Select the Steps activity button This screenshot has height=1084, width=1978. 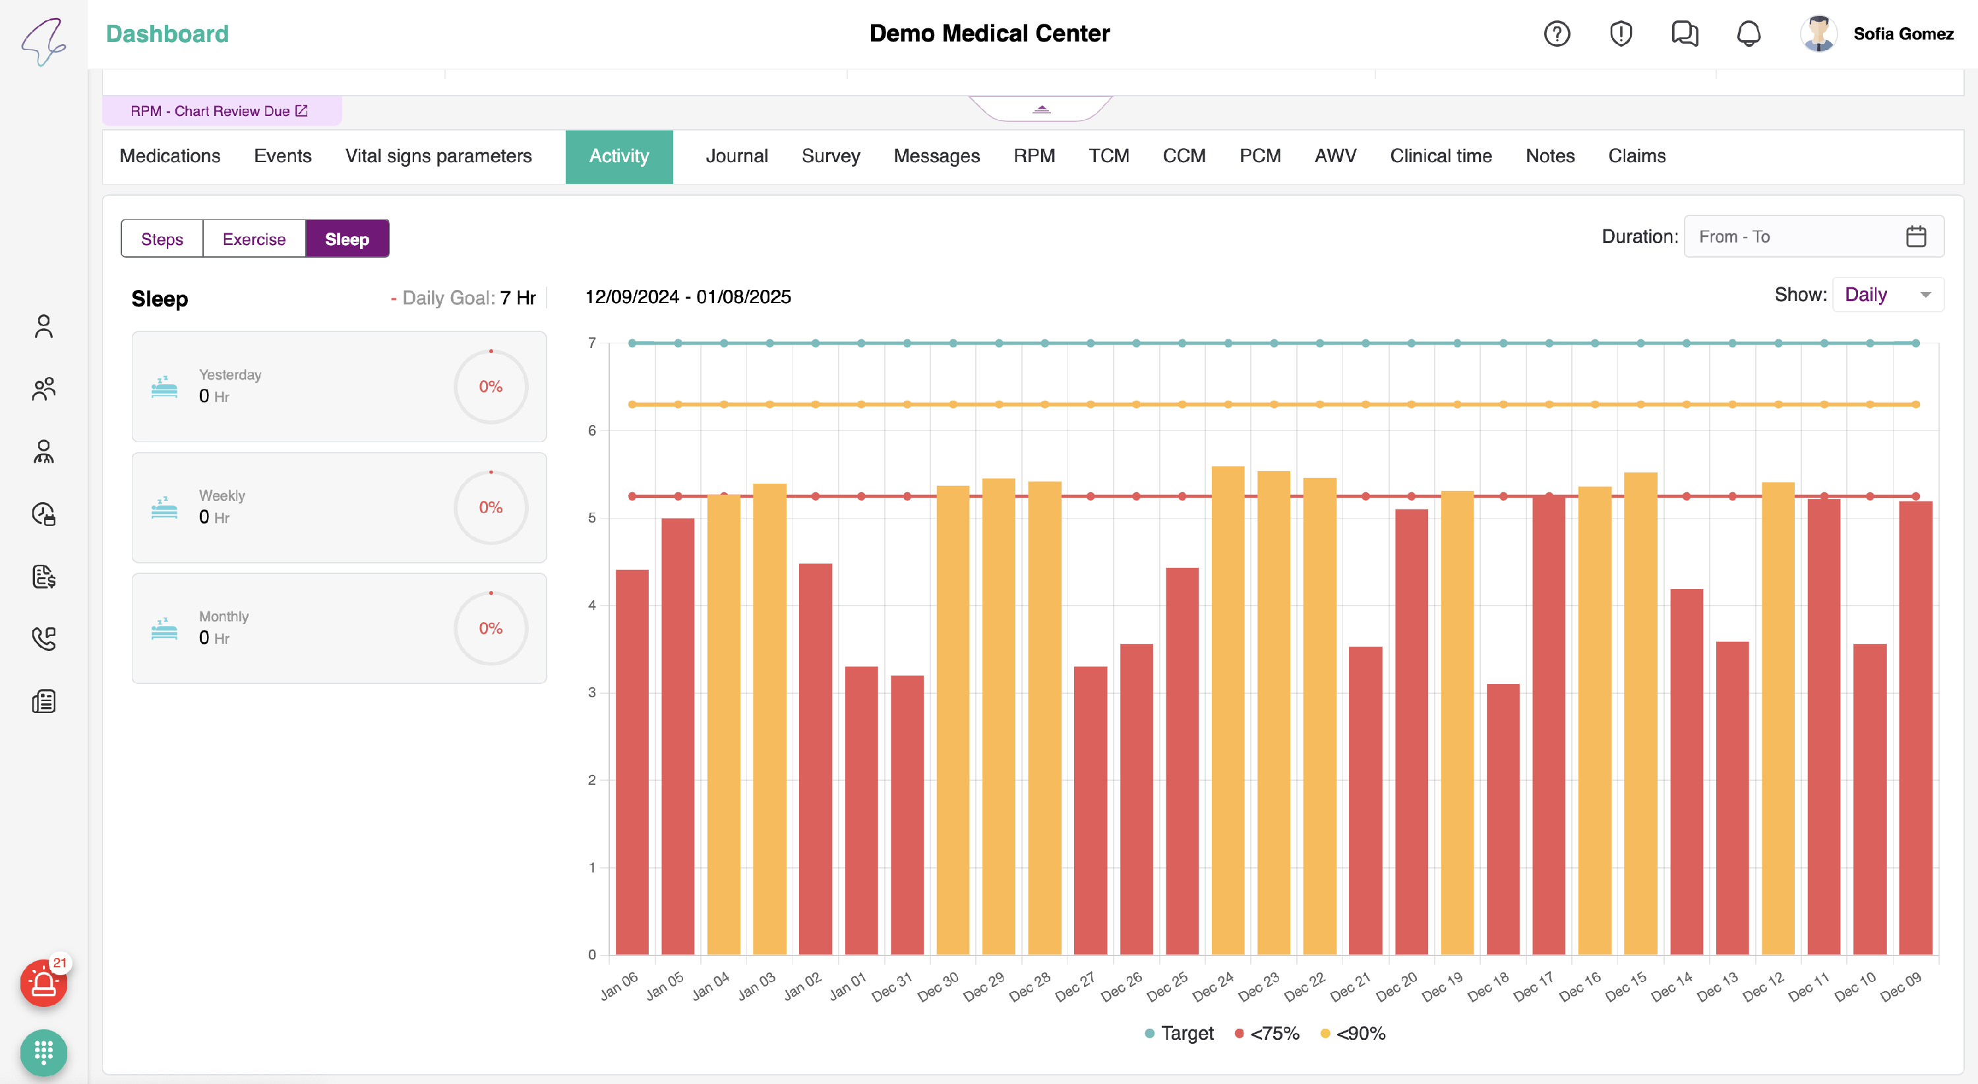tap(162, 239)
